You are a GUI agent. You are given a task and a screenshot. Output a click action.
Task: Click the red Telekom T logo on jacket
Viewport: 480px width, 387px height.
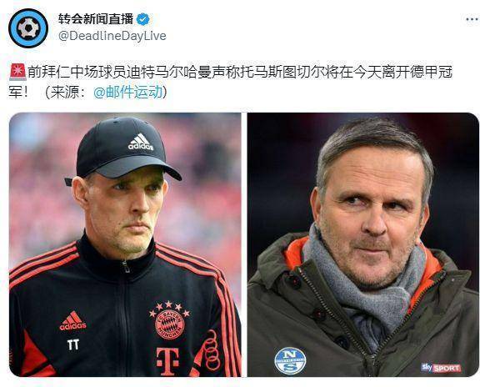pyautogui.click(x=167, y=362)
